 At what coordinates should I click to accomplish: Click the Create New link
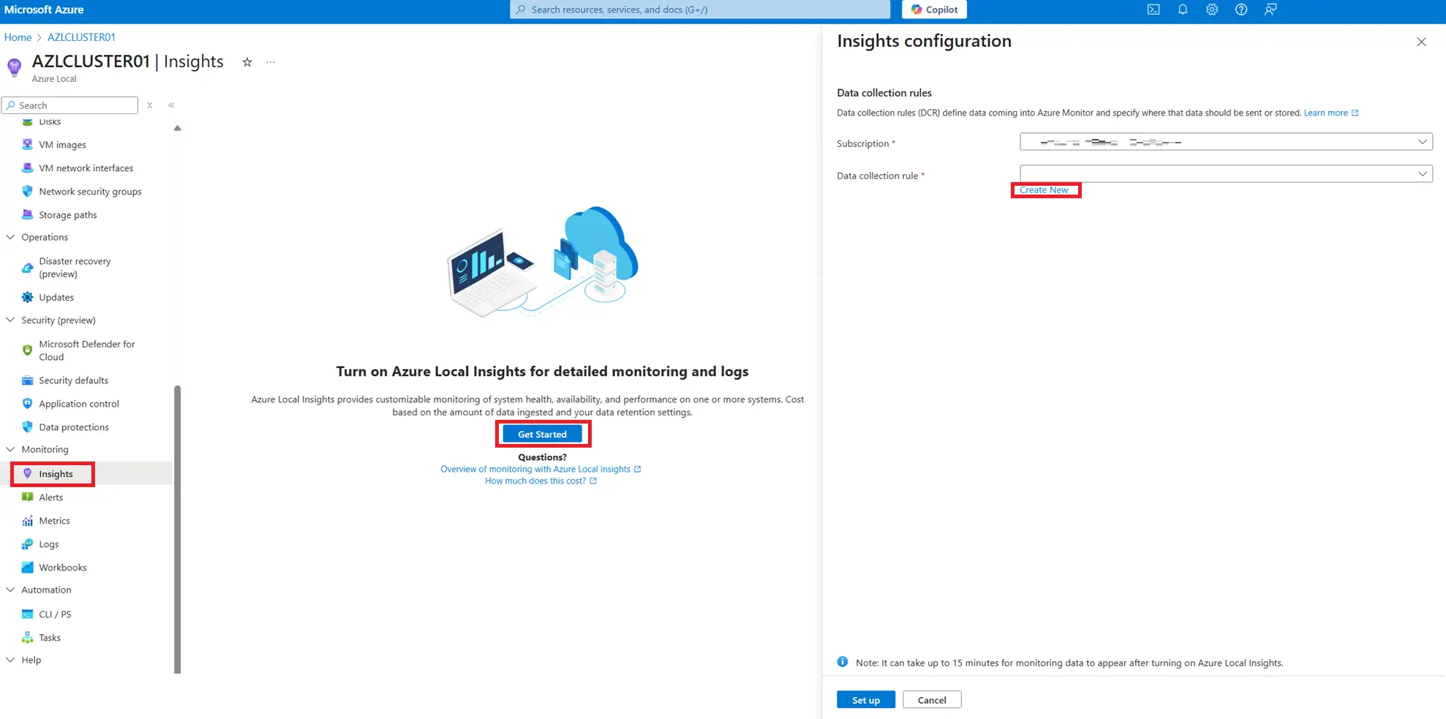click(x=1044, y=190)
